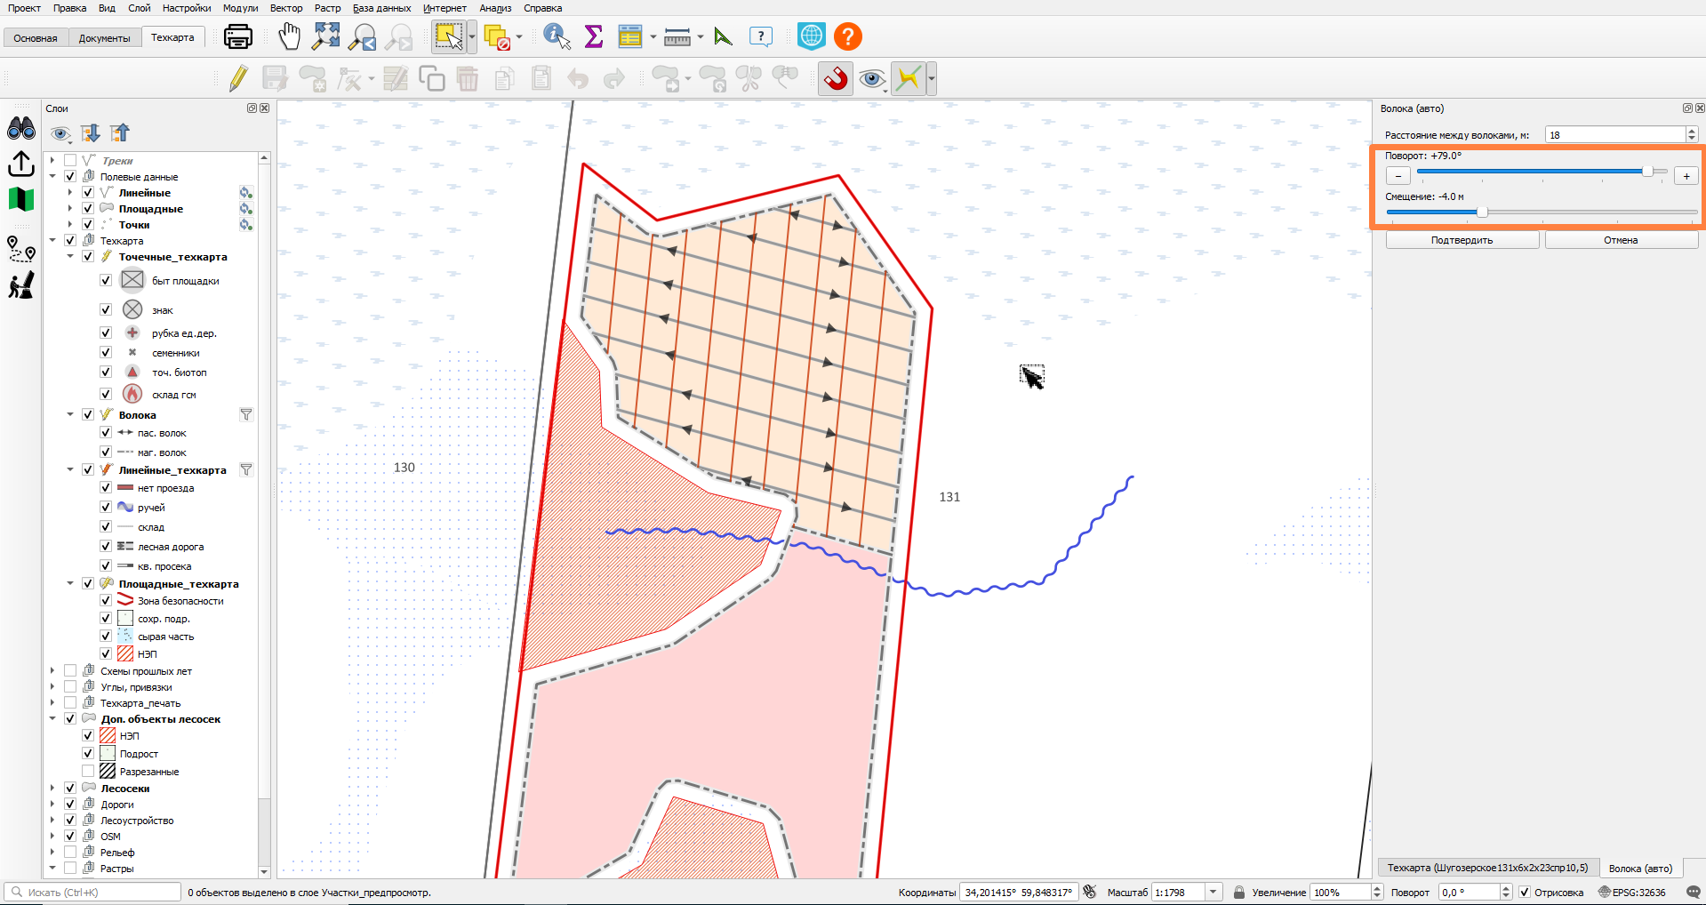Collapse the Волока layer group

click(70, 415)
